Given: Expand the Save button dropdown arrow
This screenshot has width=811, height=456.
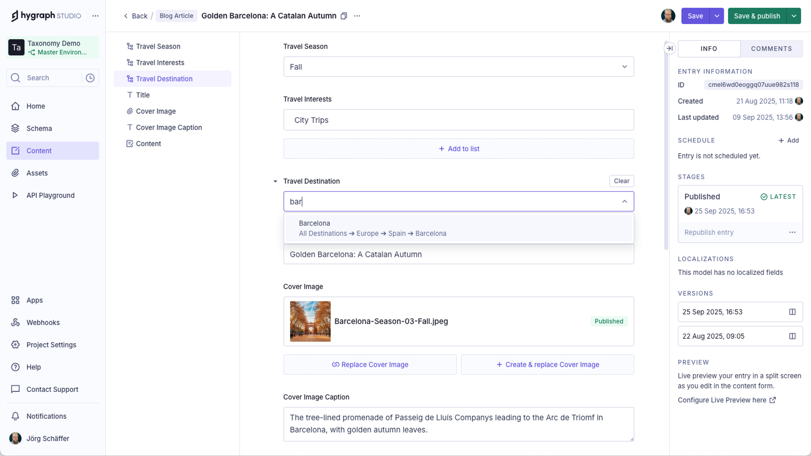Looking at the screenshot, I should click(716, 16).
